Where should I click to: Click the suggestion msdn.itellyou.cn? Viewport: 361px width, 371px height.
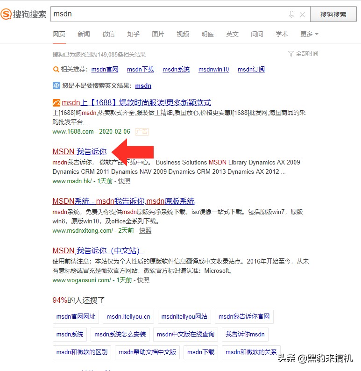click(x=128, y=317)
